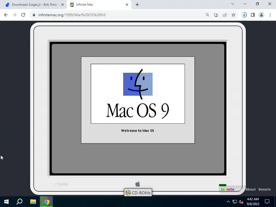Expand the tab search chevron
The image size is (276, 207).
tap(233, 4)
